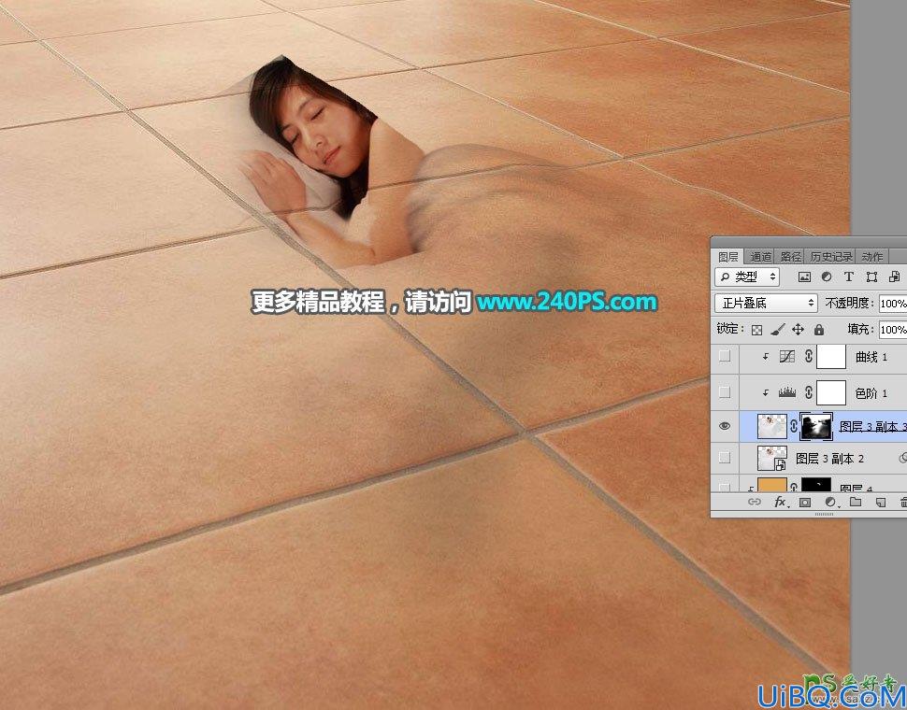This screenshot has height=710, width=907.
Task: Show the 曲线 1 layer
Action: click(725, 357)
